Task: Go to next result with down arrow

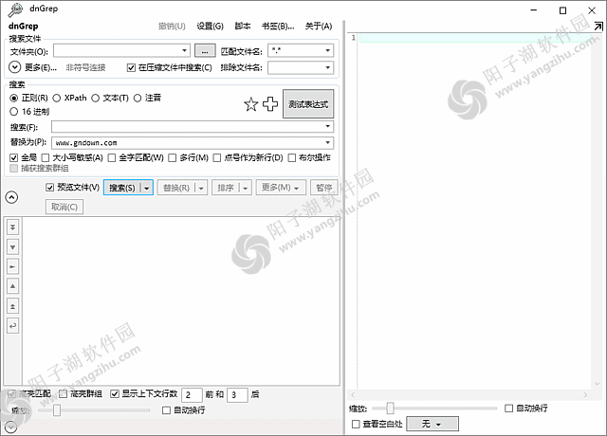Action: click(x=12, y=246)
